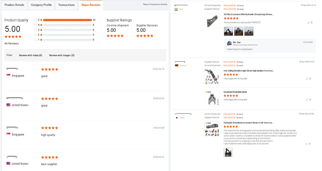The image size is (322, 171).
Task: Like the "same with Europe quality" review
Action: coord(308,22)
